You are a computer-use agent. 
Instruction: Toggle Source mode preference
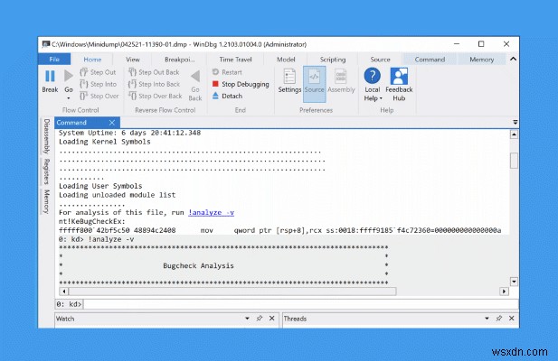[314, 84]
